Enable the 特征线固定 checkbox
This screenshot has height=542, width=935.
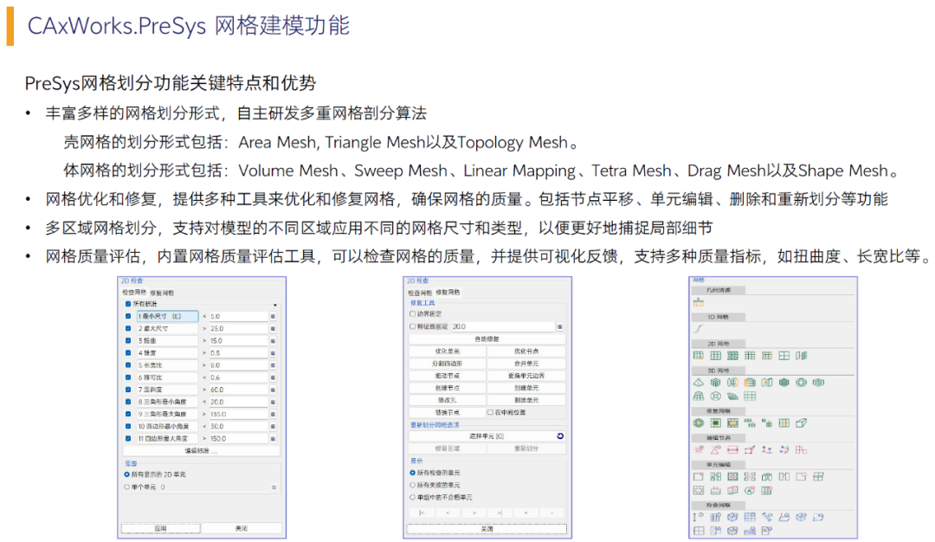click(x=413, y=326)
